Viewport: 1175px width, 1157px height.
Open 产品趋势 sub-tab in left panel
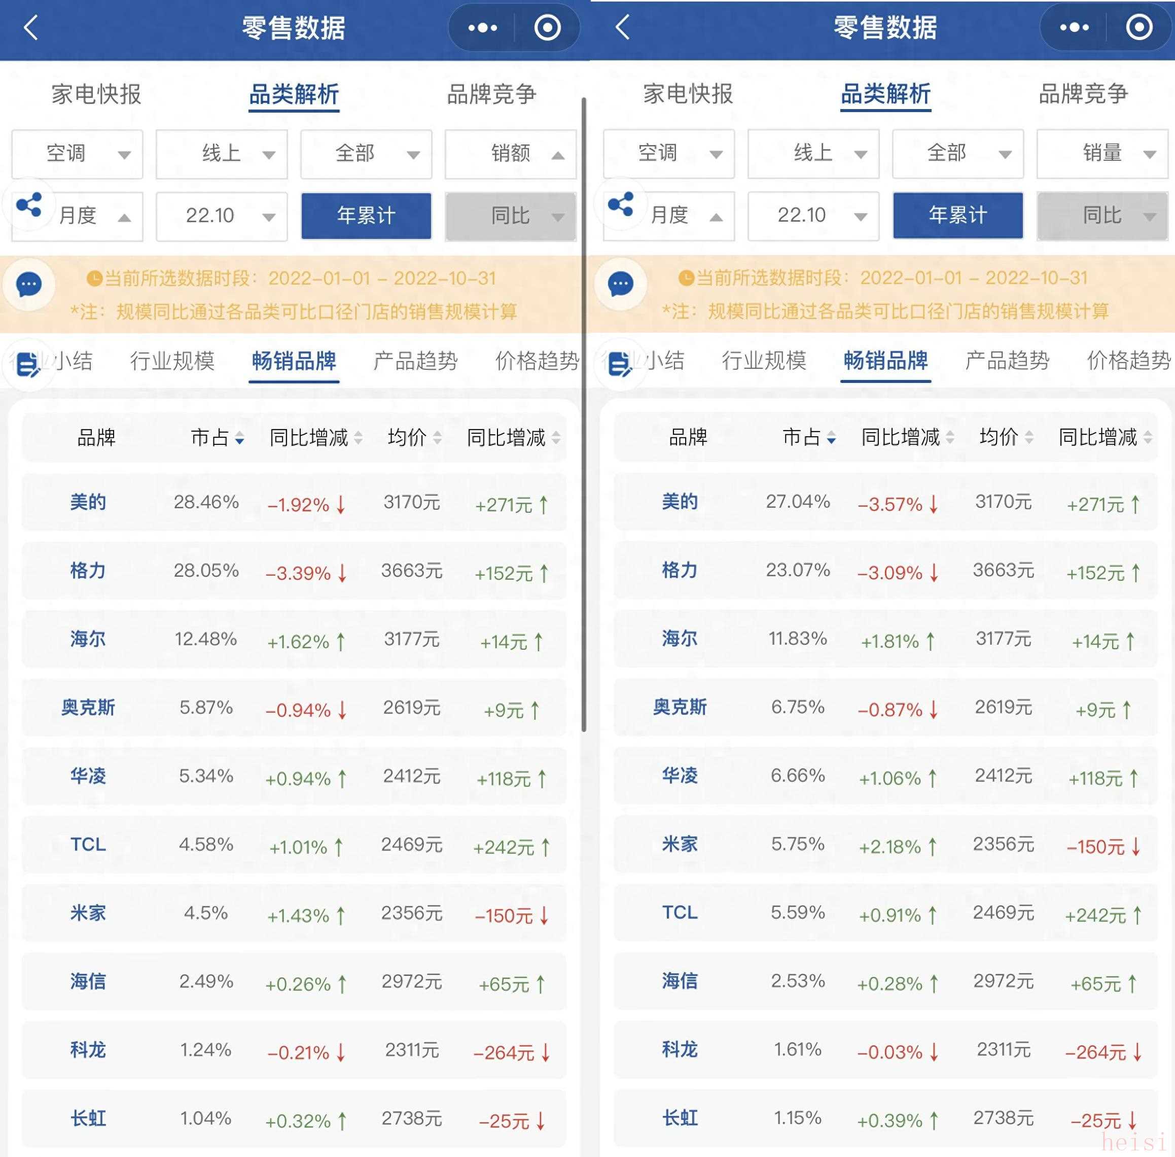tap(415, 362)
